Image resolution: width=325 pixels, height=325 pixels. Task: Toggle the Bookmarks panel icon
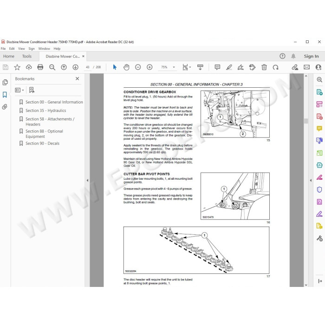pos(5,95)
